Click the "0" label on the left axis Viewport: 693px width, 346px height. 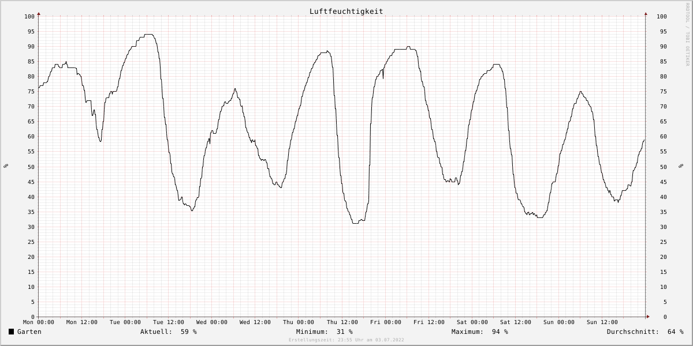[33, 317]
